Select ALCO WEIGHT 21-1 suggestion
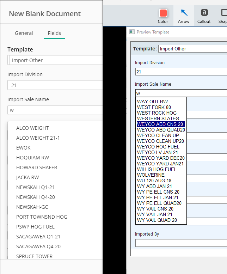The image size is (227, 274). tap(38, 138)
